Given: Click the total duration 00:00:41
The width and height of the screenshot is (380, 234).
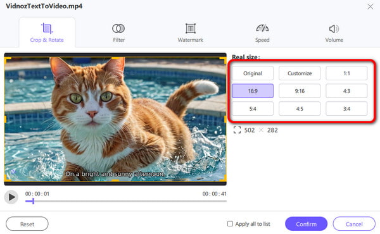Looking at the screenshot, I should (214, 194).
